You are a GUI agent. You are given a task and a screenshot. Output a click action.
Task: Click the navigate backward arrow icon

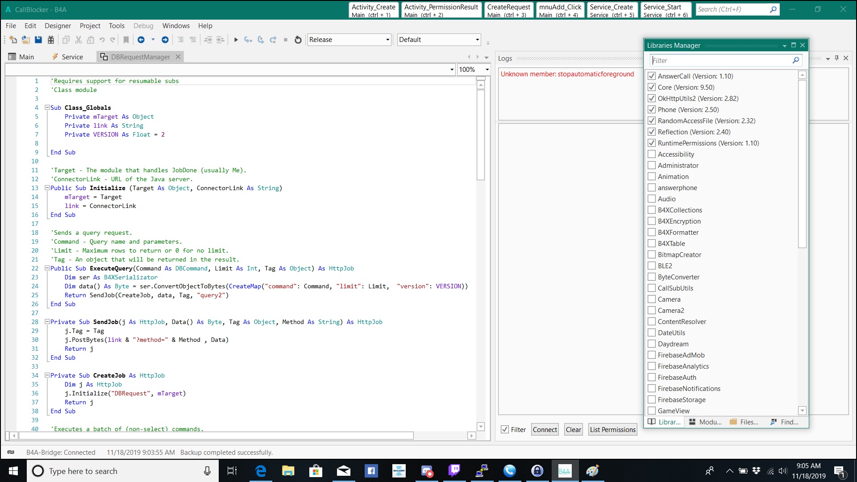(x=141, y=40)
